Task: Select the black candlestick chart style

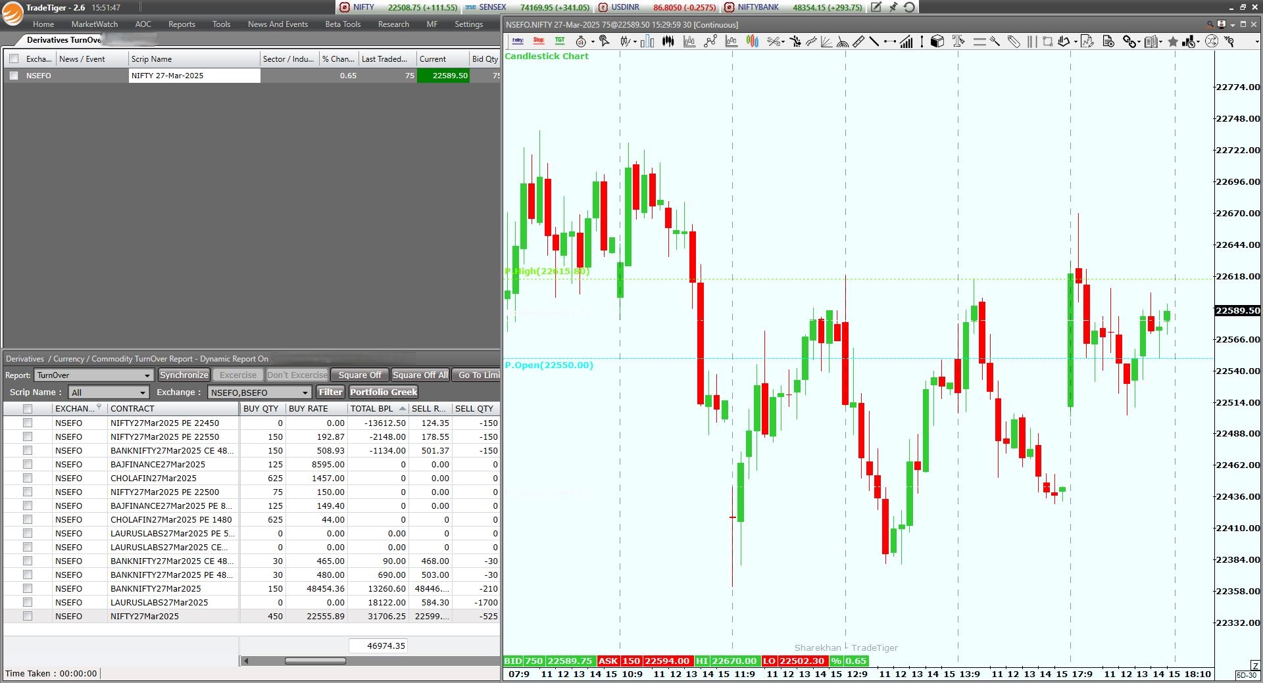Action: [668, 41]
